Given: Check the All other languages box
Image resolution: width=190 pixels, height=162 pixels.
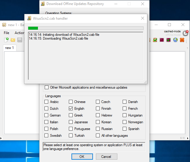Looking at the screenshot, I should point(98,136).
